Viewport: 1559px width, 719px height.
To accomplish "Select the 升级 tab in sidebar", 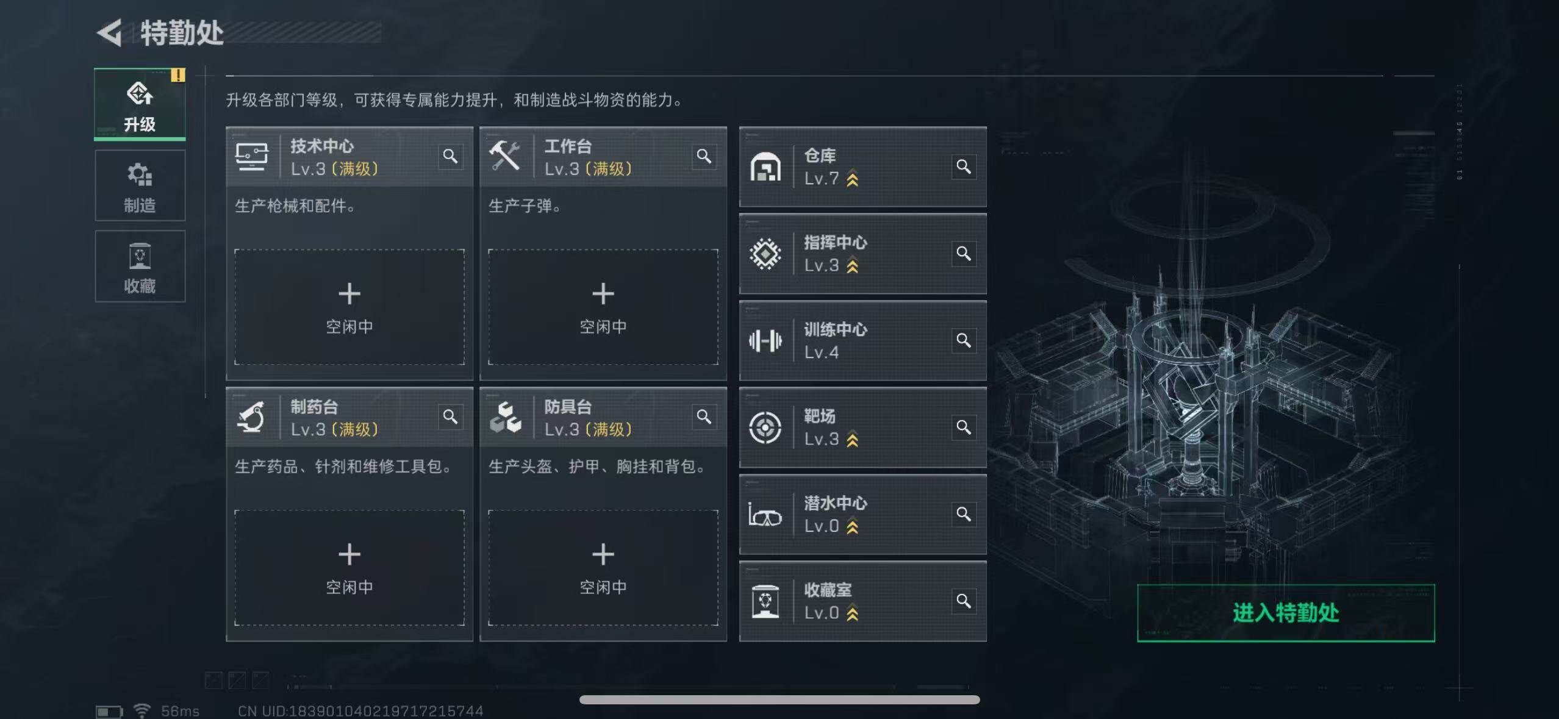I will 140,104.
